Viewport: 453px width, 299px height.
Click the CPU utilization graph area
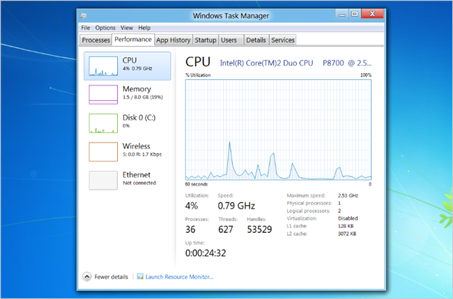278,130
